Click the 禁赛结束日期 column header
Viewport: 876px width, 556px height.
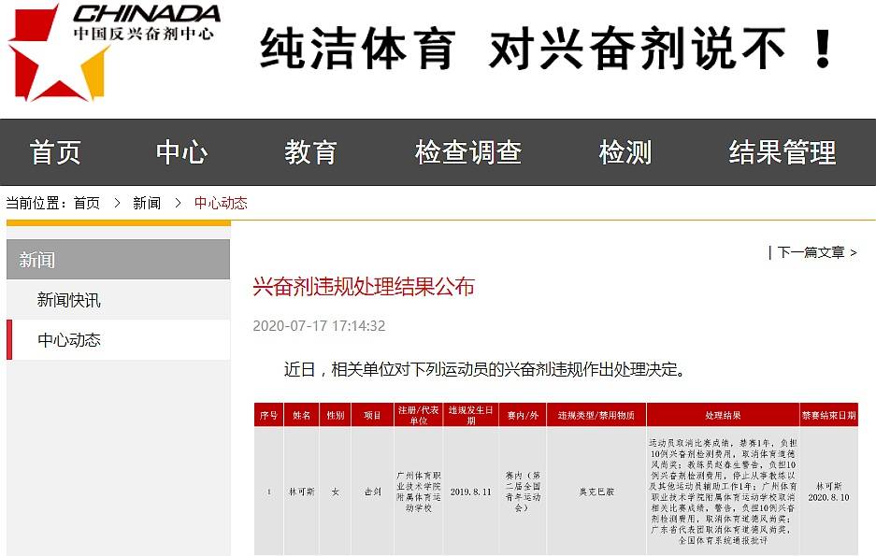point(829,415)
